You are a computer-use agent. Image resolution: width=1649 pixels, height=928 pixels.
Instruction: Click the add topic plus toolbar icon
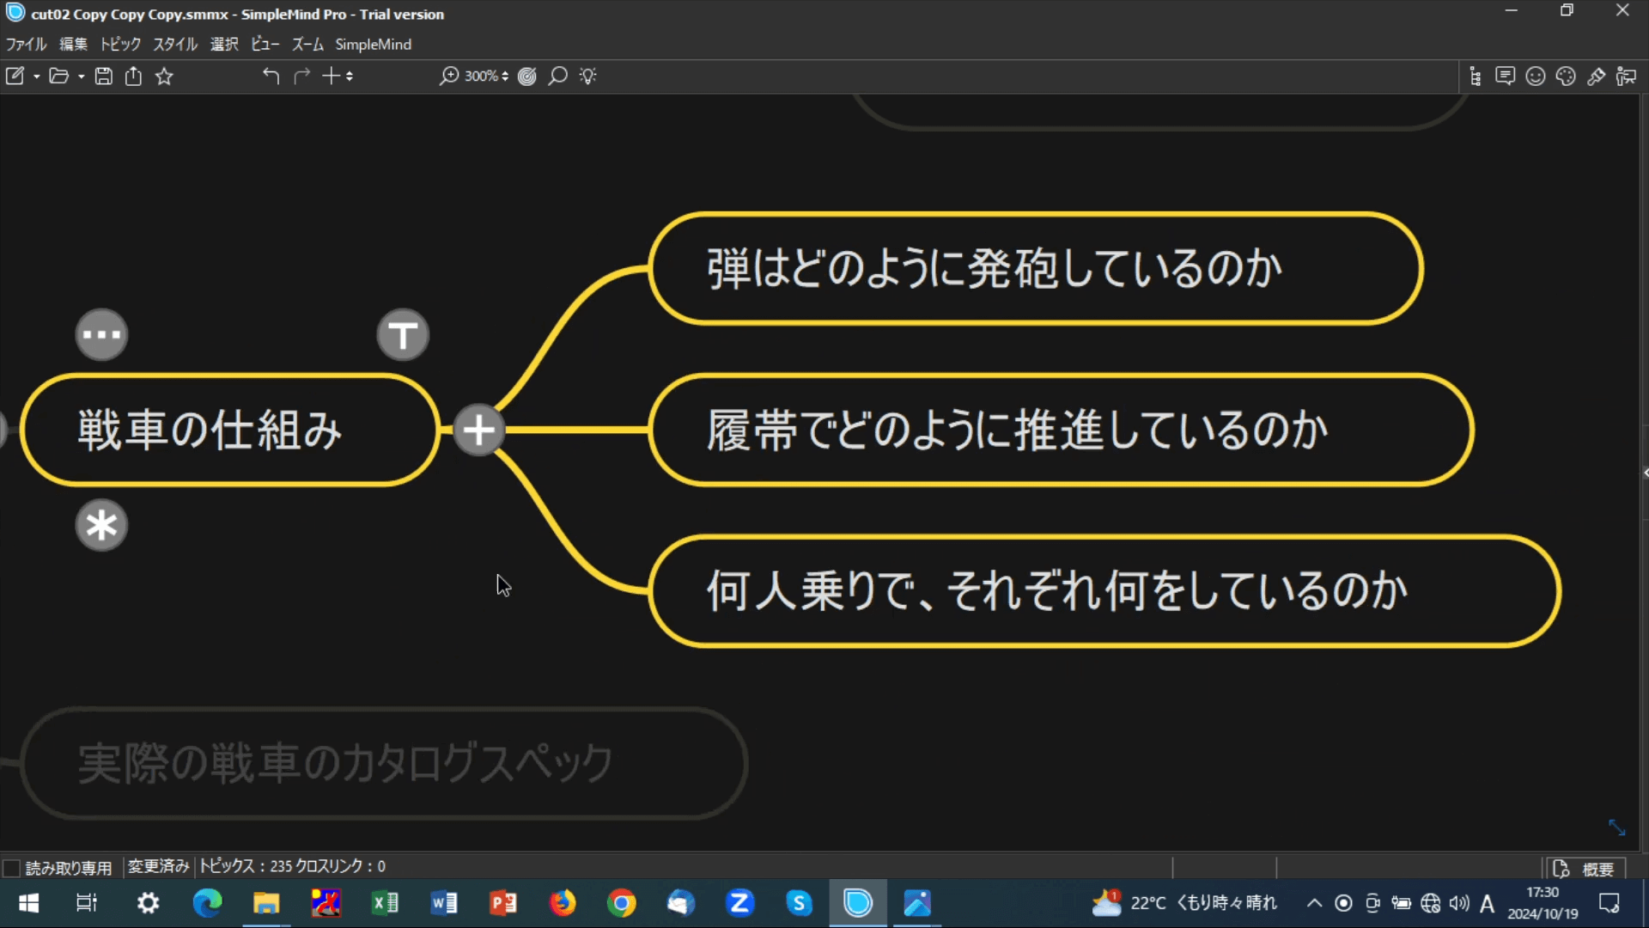(332, 76)
